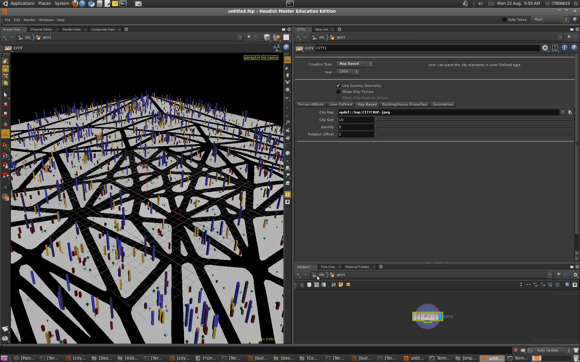Click the render region tool icon

5,197
